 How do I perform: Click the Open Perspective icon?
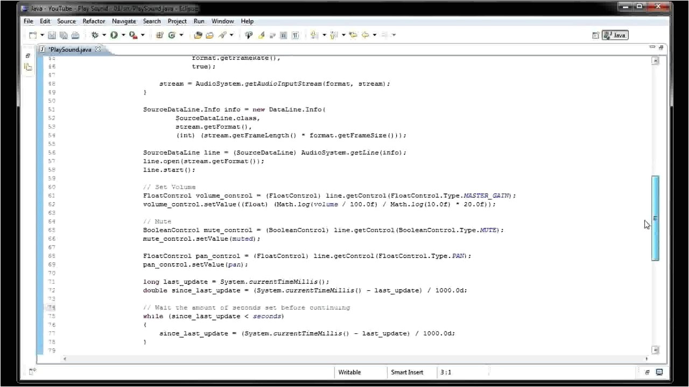coord(595,35)
